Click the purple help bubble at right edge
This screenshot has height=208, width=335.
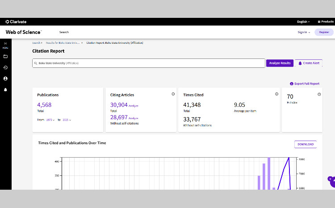tap(331, 181)
